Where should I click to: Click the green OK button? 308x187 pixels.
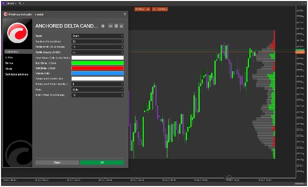(x=102, y=162)
